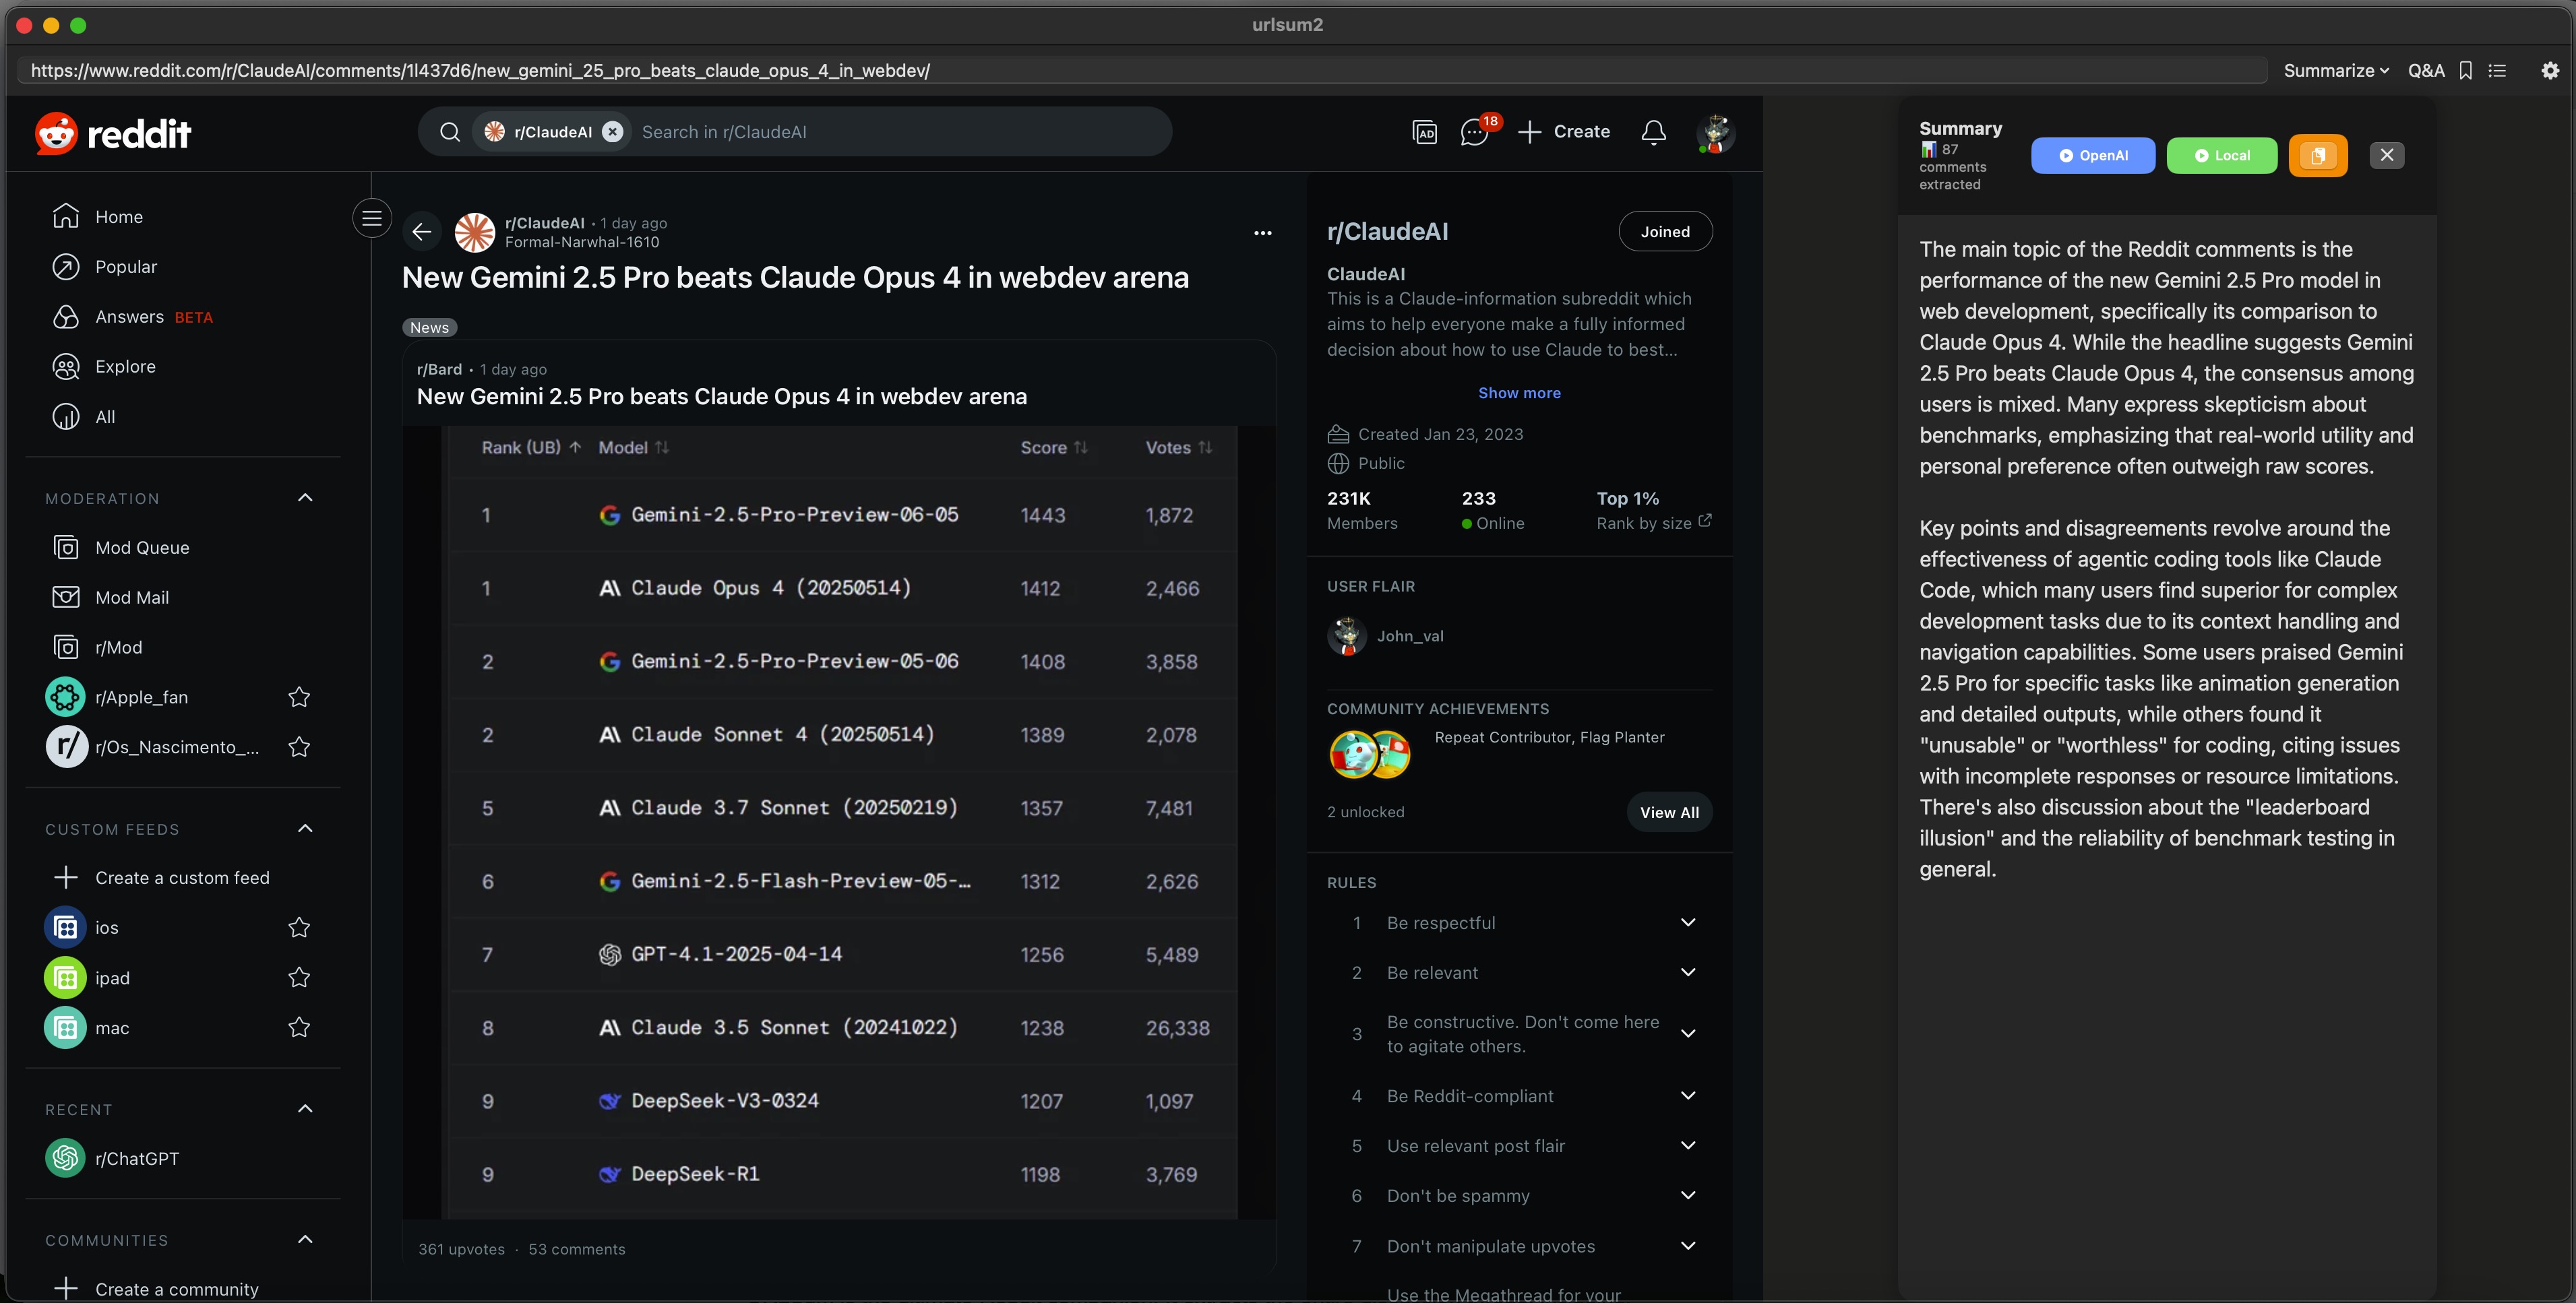Click the bookmark icon in the top bar

click(2465, 71)
